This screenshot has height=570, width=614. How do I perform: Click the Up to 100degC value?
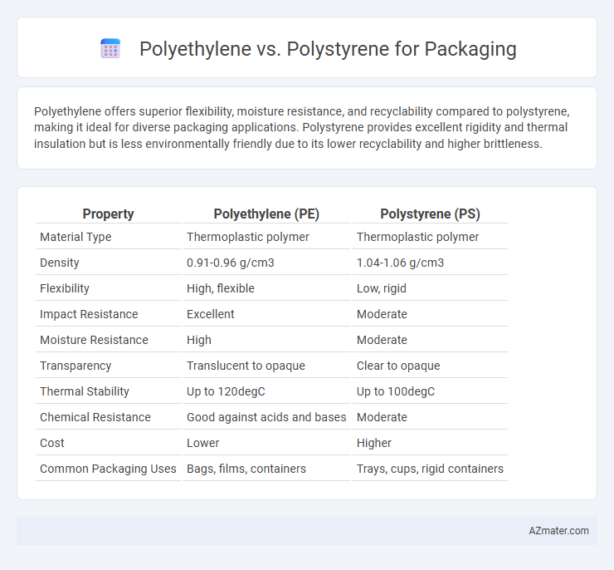point(396,391)
